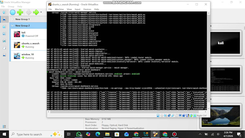Click vertical scrollbar in VM window
The image size is (245, 138).
(209, 59)
